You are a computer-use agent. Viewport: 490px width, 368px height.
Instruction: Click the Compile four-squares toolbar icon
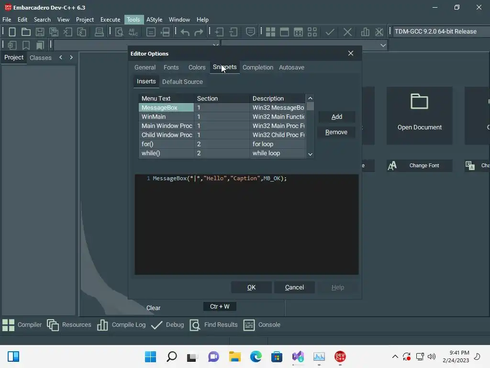coord(270,32)
